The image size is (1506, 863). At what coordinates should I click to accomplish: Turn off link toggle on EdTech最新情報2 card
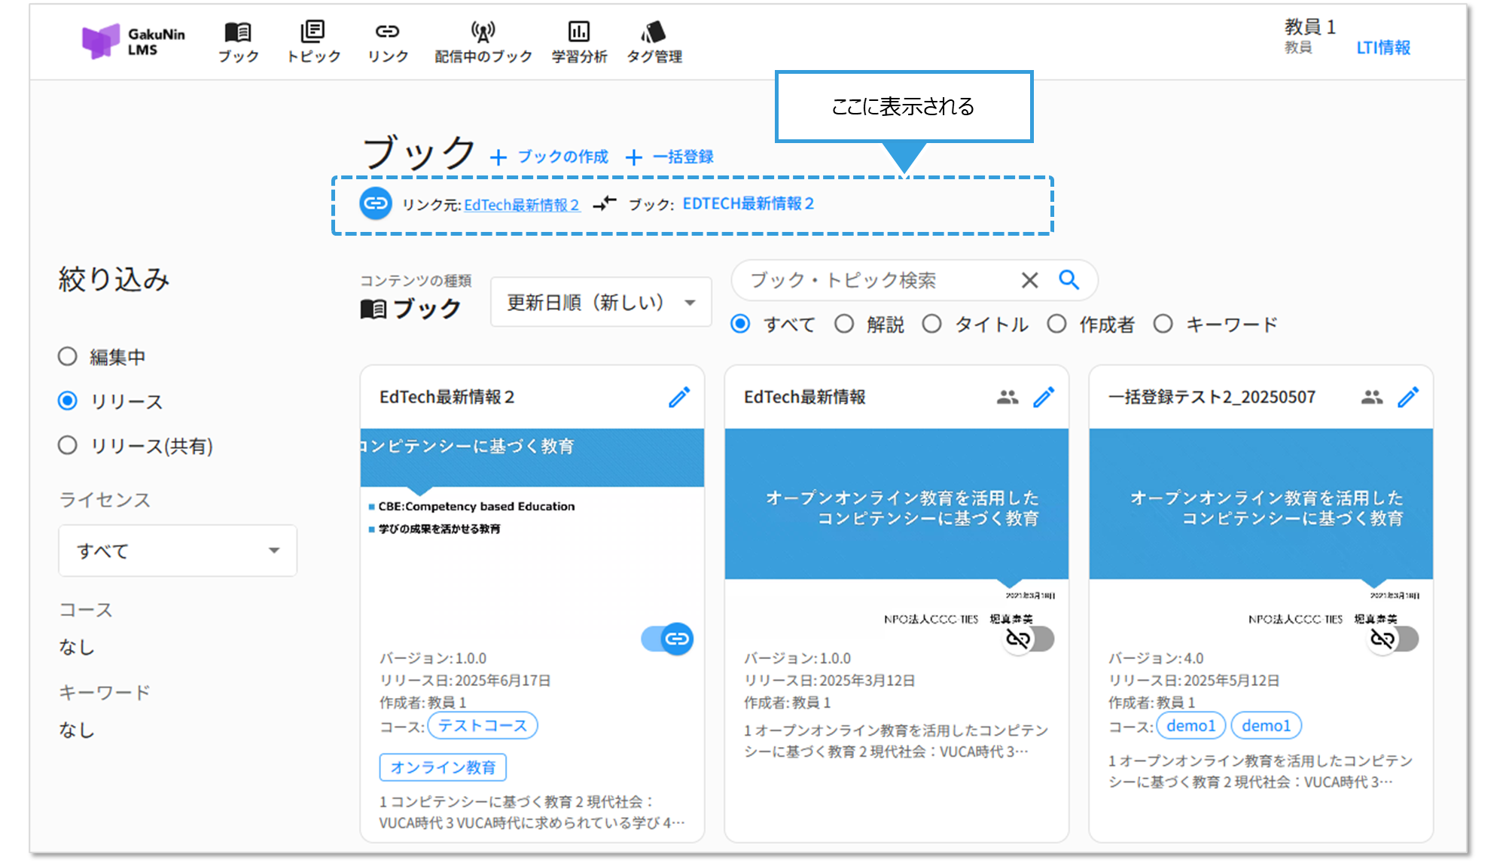[x=668, y=639]
